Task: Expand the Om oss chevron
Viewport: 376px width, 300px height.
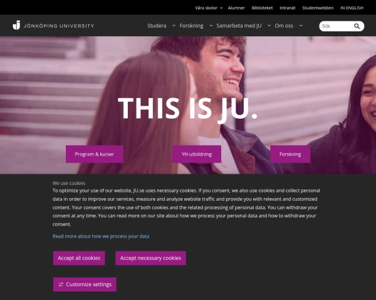Action: point(301,26)
